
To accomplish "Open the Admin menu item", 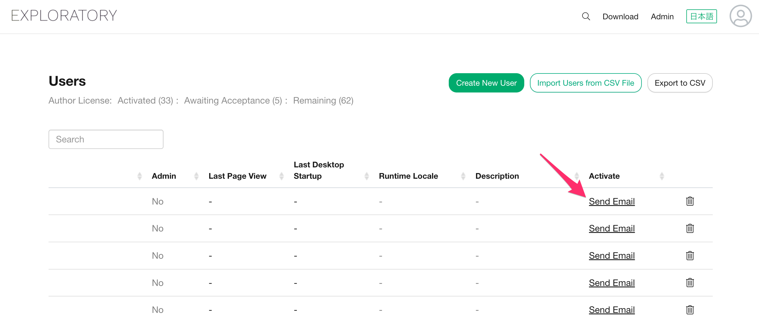I will [662, 16].
